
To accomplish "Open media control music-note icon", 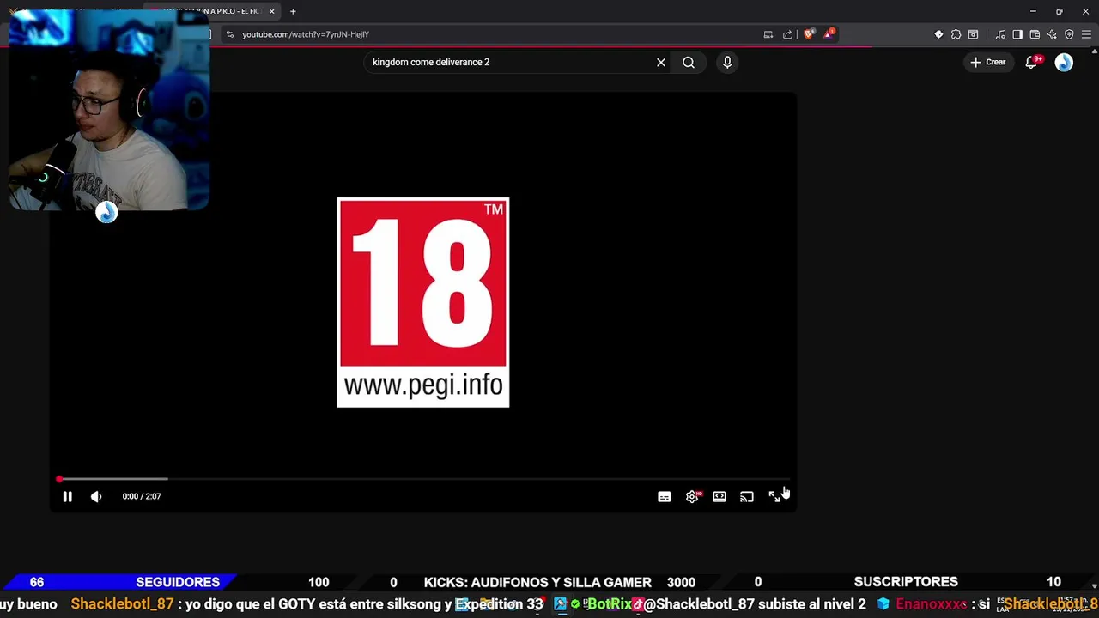I will click(1000, 34).
